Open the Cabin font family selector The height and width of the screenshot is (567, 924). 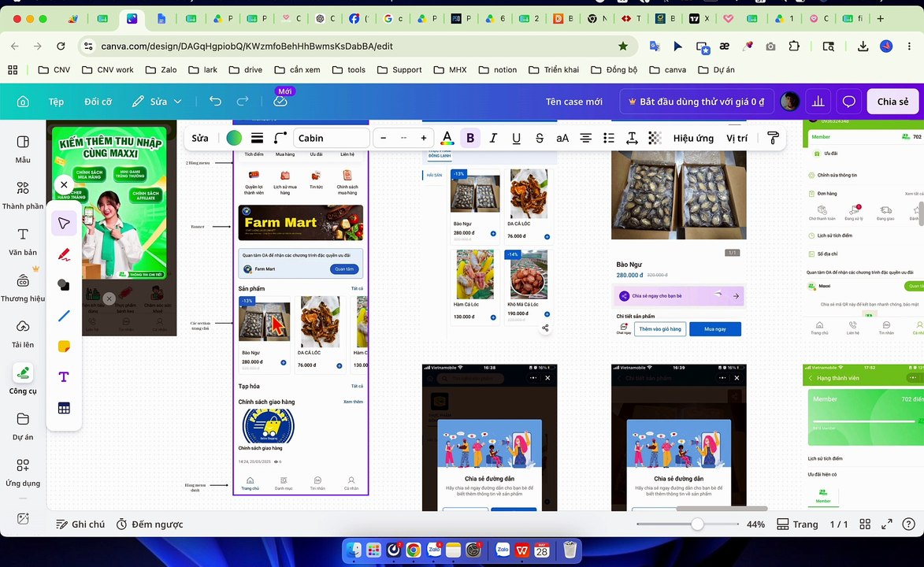pos(331,138)
